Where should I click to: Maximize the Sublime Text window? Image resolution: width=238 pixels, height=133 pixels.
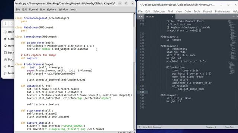coord(228,5)
